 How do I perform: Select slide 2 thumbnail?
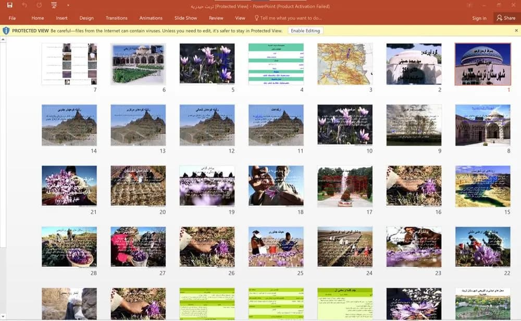(414, 64)
